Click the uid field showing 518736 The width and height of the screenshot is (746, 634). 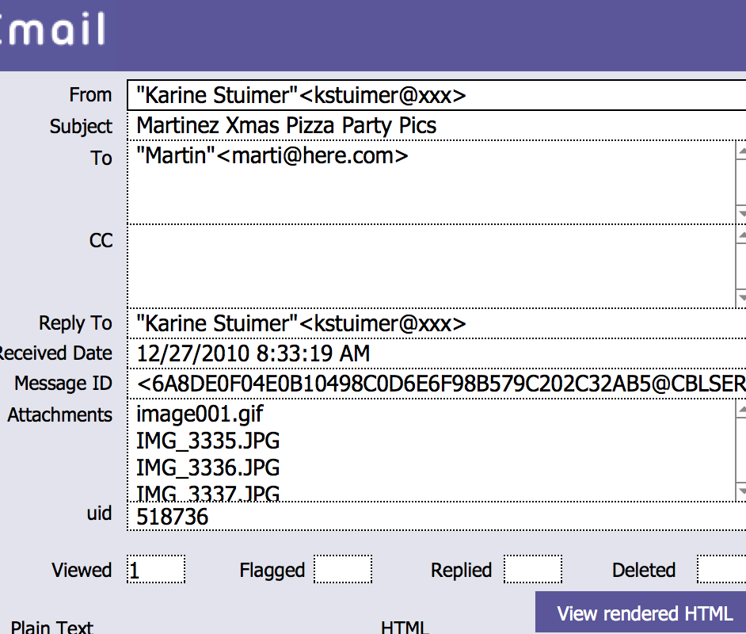pos(436,517)
